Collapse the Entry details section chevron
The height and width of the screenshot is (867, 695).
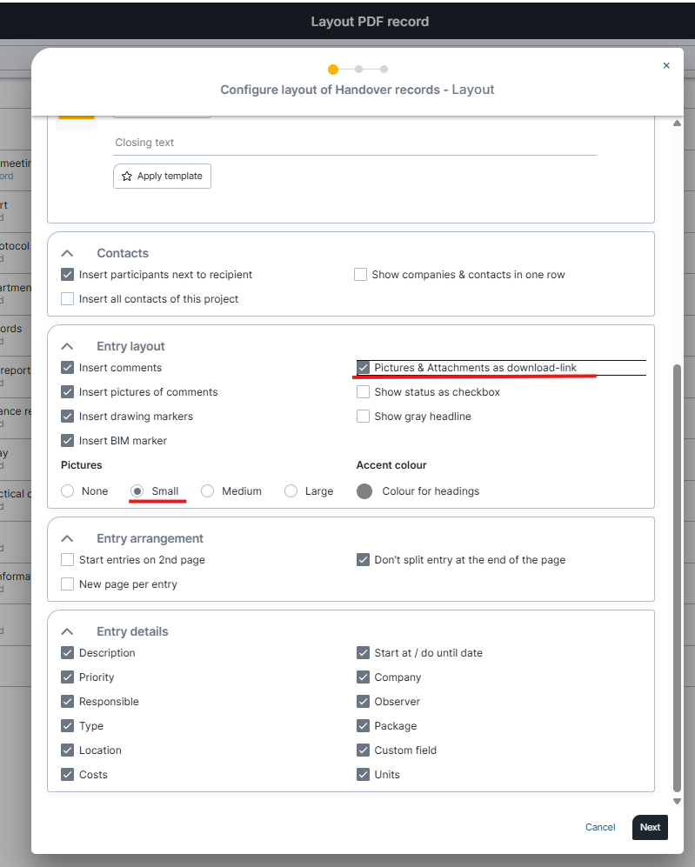point(68,632)
